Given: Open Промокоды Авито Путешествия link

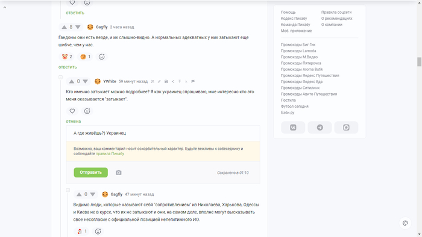Looking at the screenshot, I should tap(309, 94).
